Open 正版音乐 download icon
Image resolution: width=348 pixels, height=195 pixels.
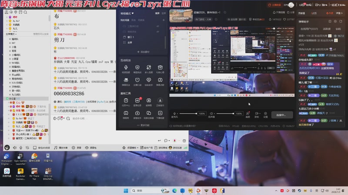click(160, 101)
